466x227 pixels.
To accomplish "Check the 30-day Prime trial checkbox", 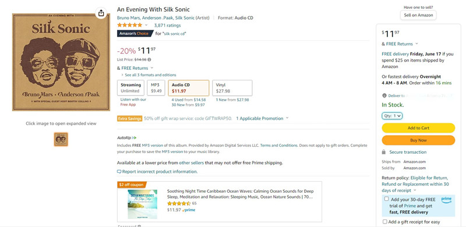I will [386, 199].
